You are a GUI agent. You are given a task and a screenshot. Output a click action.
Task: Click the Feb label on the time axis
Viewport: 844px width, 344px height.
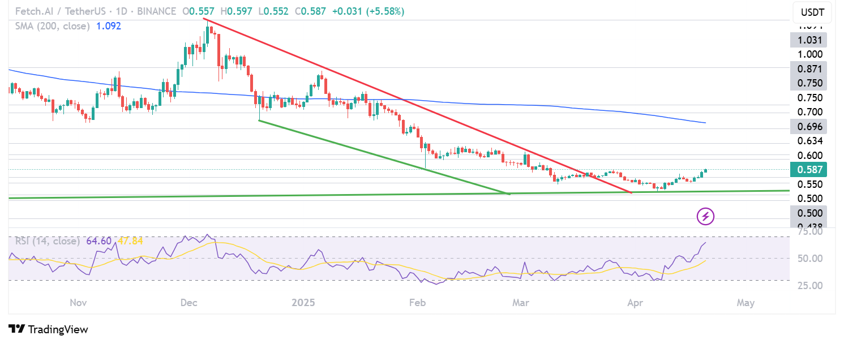click(417, 303)
